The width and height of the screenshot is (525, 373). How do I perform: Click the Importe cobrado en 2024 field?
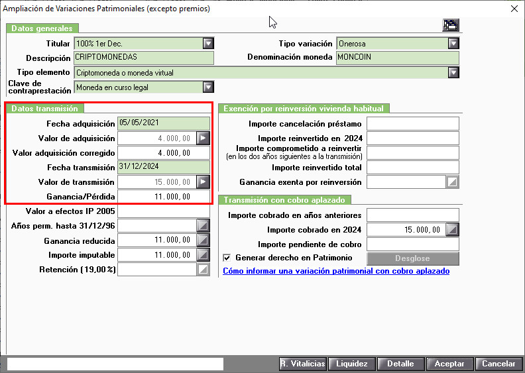tap(406, 230)
